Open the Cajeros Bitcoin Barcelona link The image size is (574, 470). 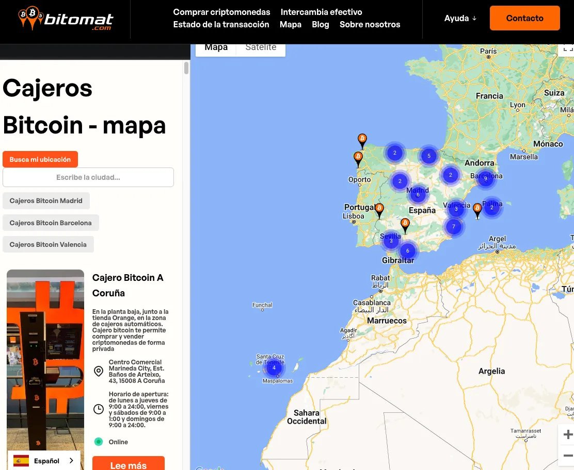50,223
